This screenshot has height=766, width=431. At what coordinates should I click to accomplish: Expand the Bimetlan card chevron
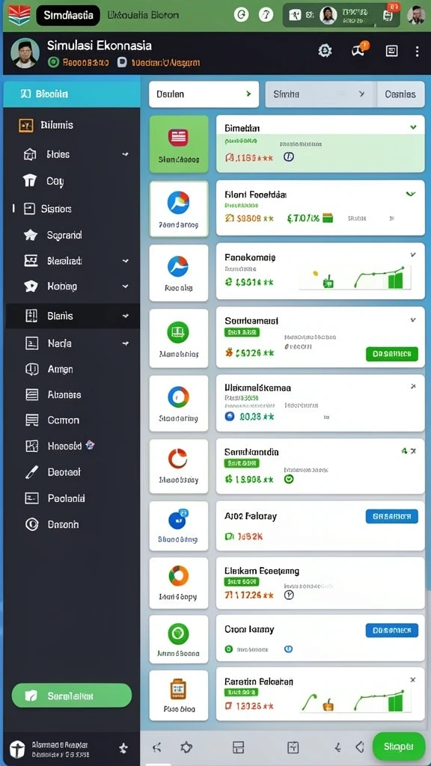413,127
